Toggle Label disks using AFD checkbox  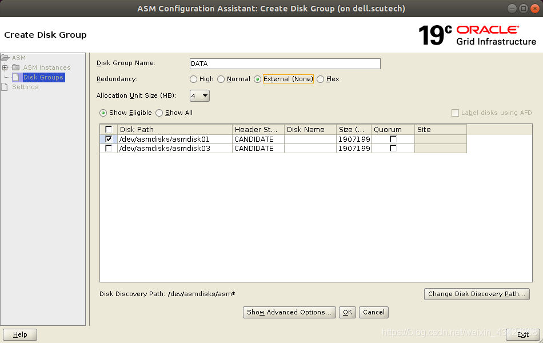pos(455,113)
